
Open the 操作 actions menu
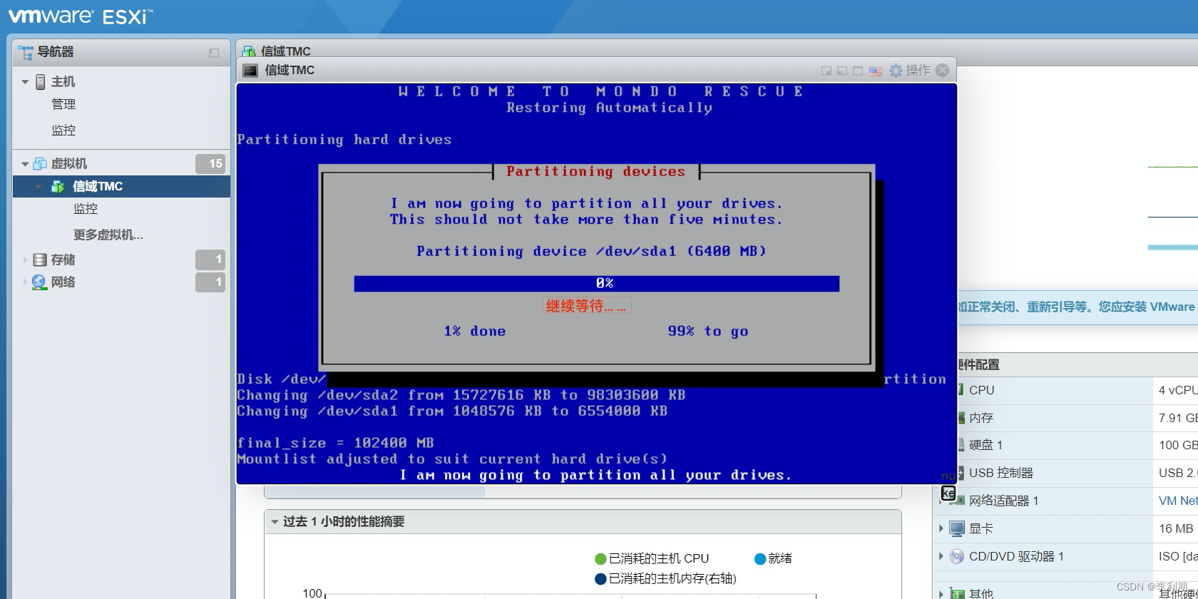pos(918,71)
